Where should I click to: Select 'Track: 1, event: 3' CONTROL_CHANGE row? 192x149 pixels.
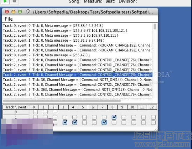(78, 70)
